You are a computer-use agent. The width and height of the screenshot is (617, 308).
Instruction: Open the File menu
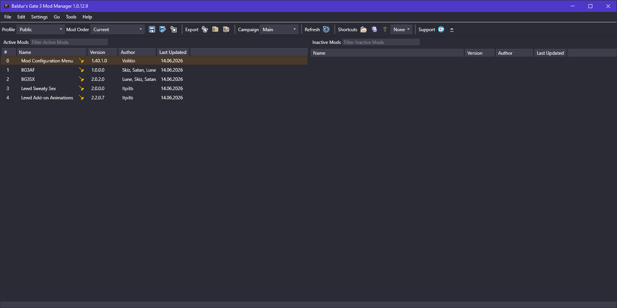click(x=8, y=17)
